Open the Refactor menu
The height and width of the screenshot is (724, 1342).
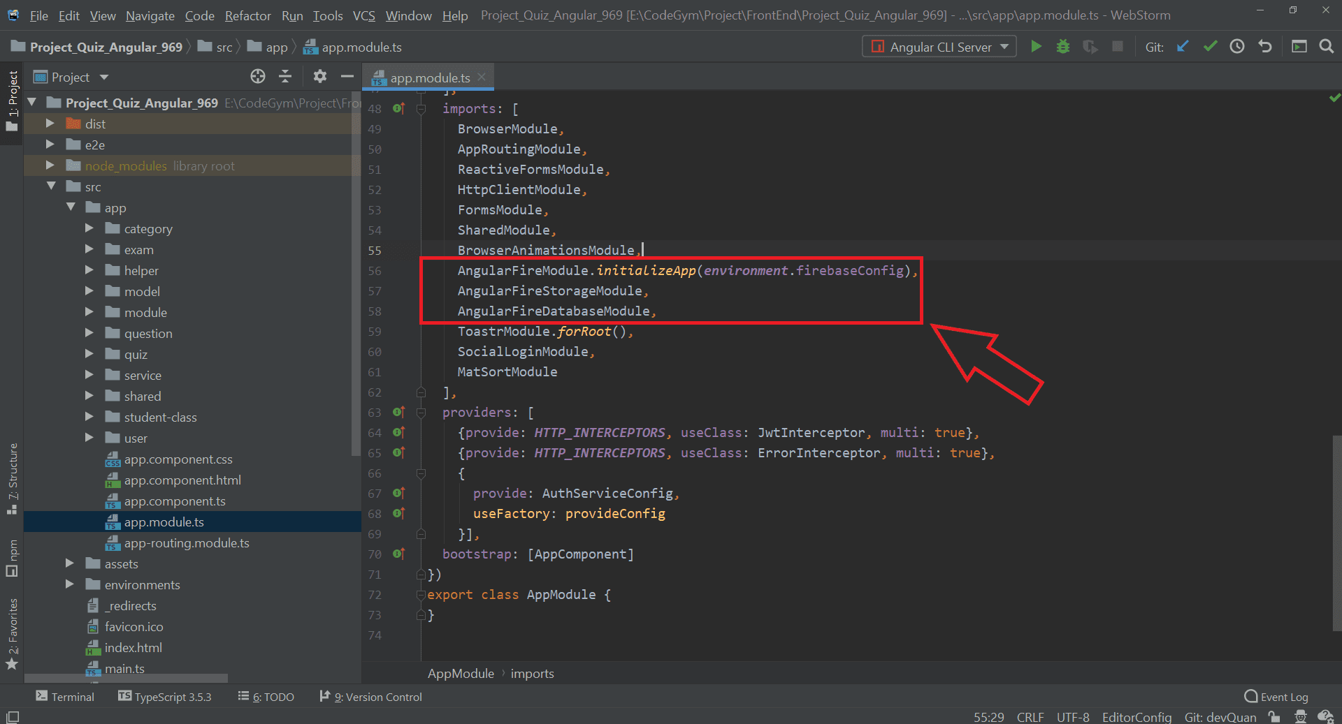point(247,15)
